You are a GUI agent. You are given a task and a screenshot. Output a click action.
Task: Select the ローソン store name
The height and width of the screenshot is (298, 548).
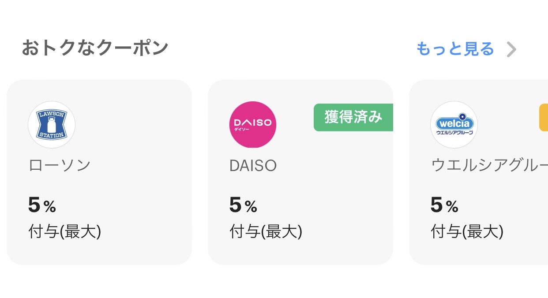click(60, 165)
